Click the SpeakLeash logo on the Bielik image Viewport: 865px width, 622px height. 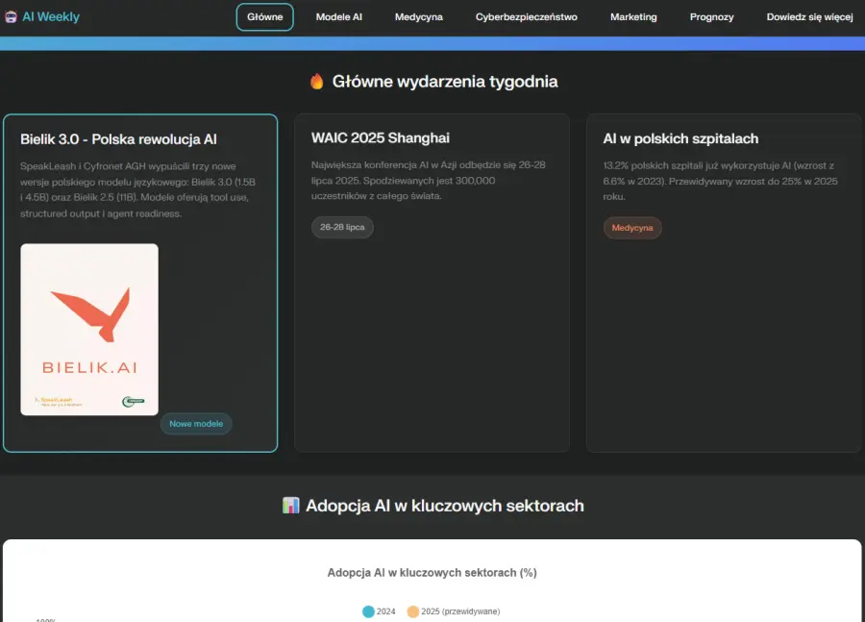59,401
